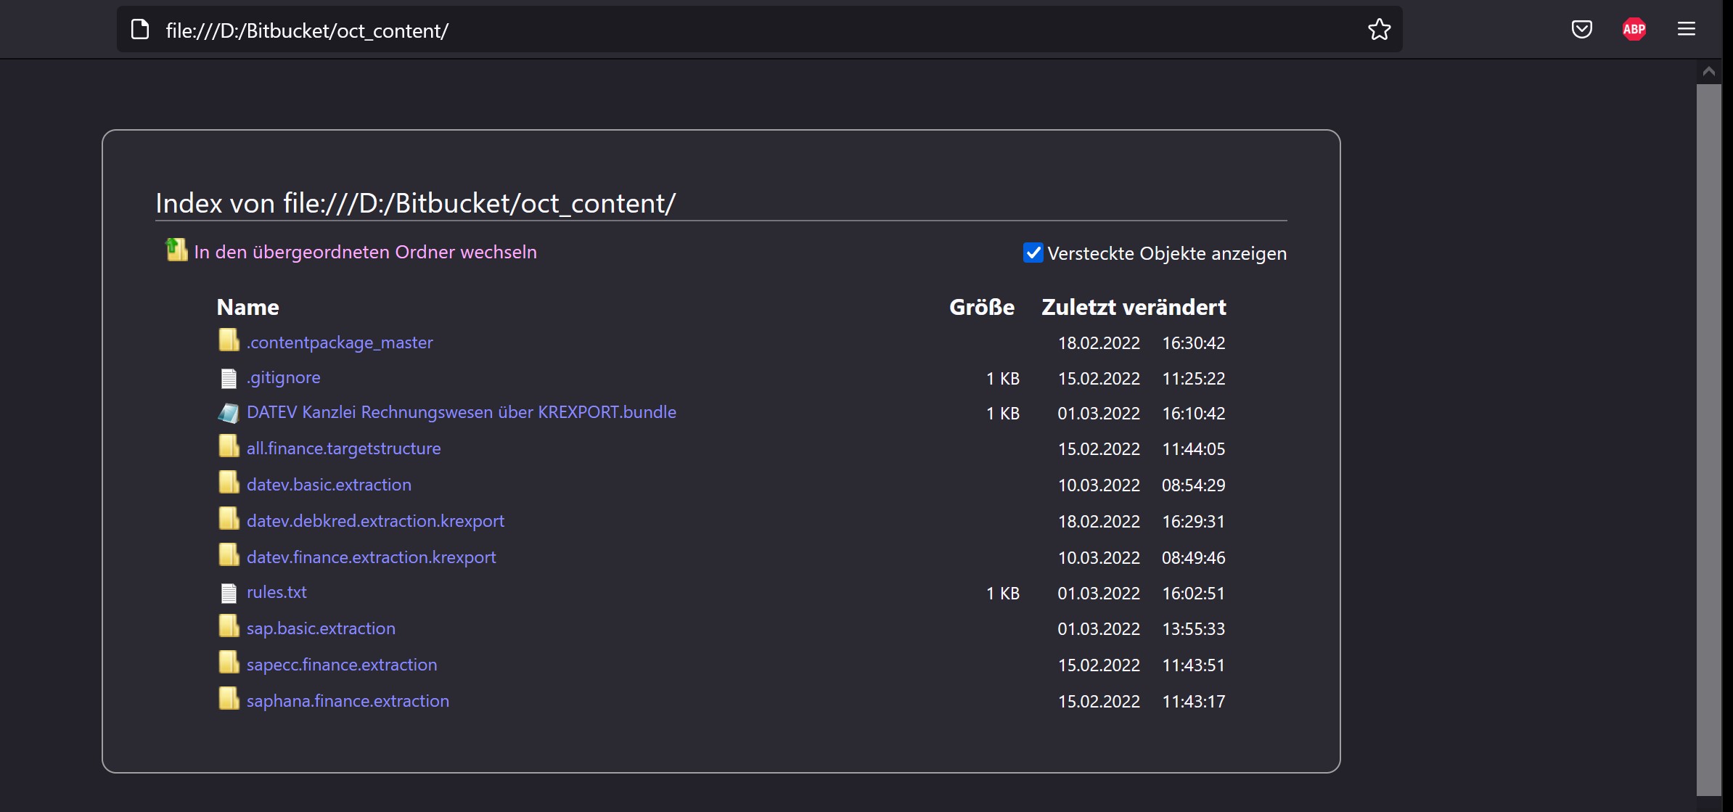This screenshot has height=812, width=1733.
Task: Click time 11:43:17 of saphana.finance.extraction
Action: [1194, 701]
